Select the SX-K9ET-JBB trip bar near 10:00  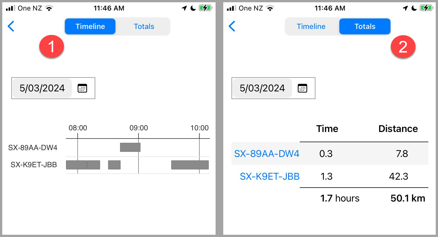tap(190, 165)
